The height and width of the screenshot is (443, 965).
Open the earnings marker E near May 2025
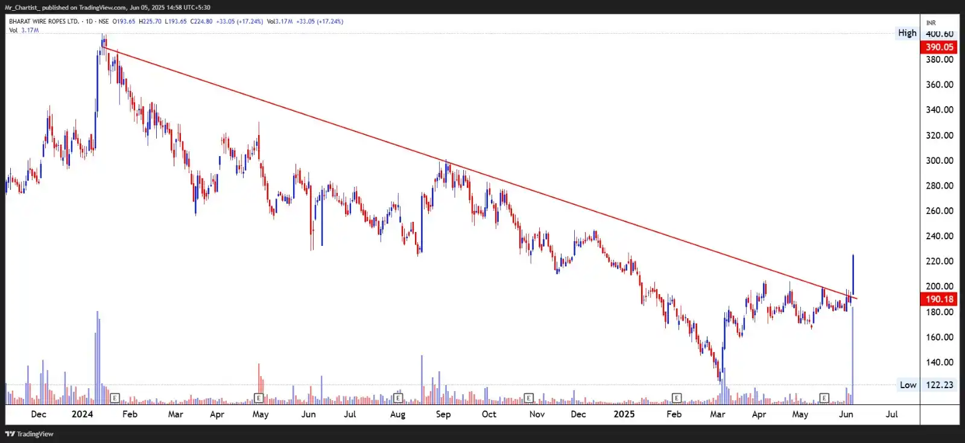click(x=824, y=398)
